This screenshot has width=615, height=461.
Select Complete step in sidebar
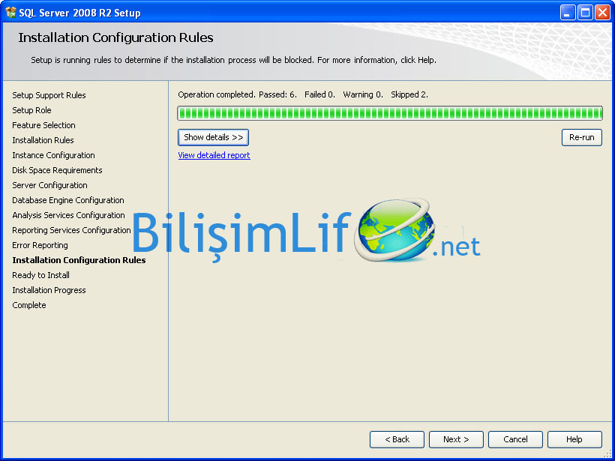(29, 305)
